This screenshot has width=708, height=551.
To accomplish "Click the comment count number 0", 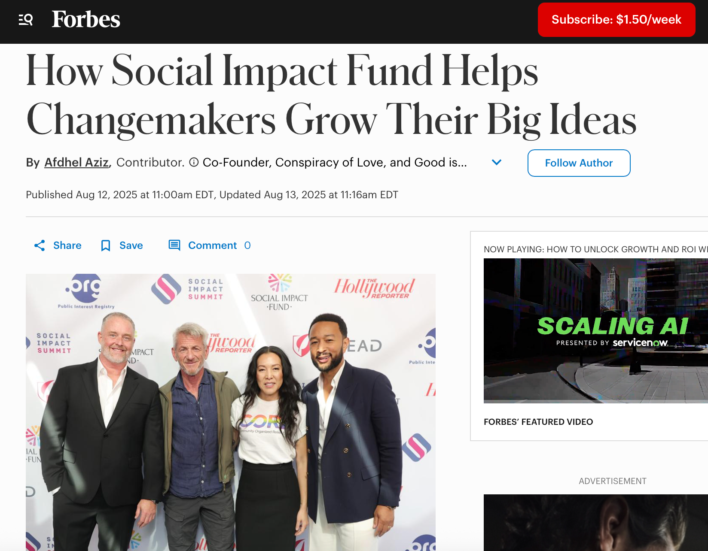I will click(x=247, y=245).
